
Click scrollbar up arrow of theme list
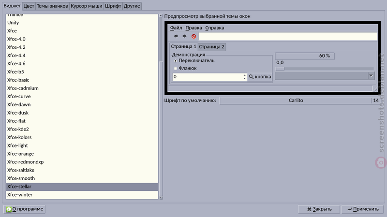161,15
